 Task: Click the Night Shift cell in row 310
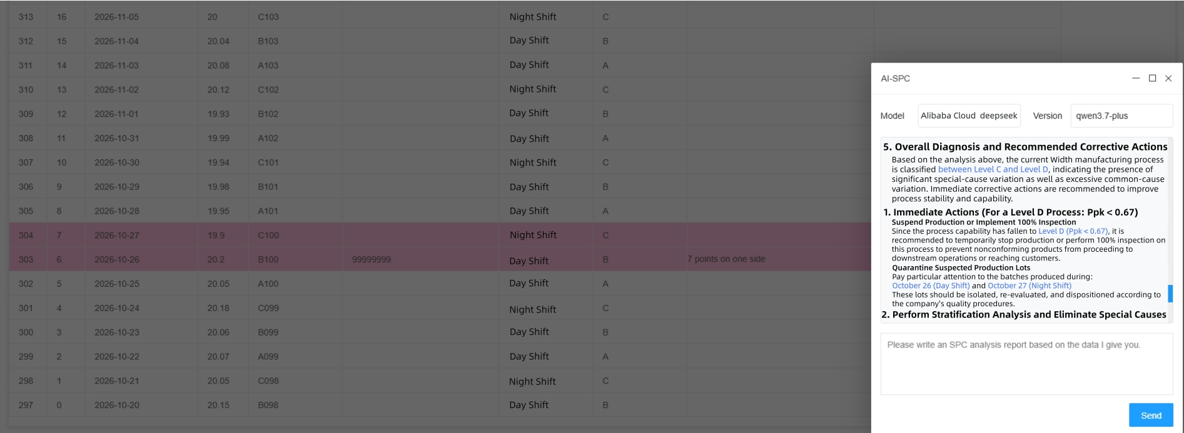tap(533, 89)
